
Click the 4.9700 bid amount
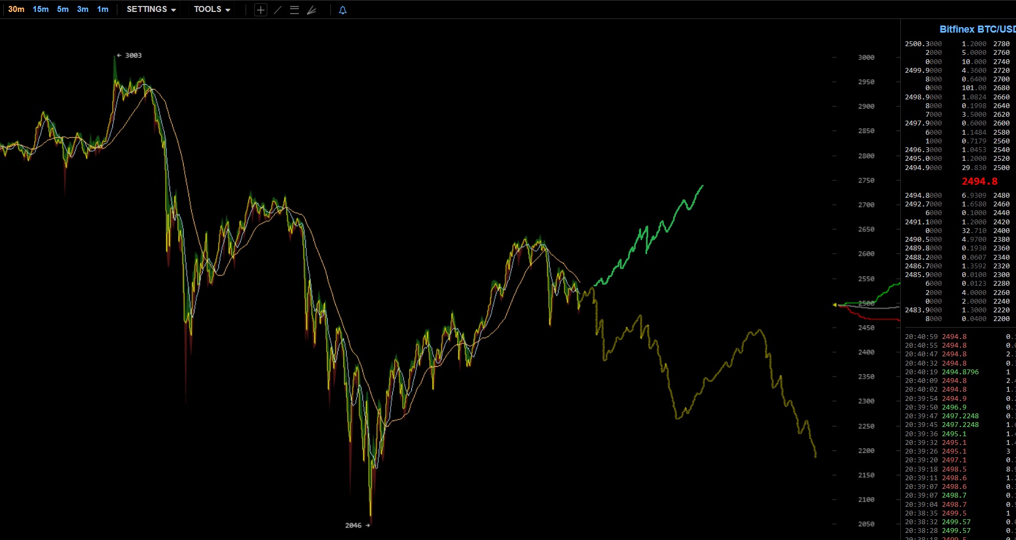point(974,240)
